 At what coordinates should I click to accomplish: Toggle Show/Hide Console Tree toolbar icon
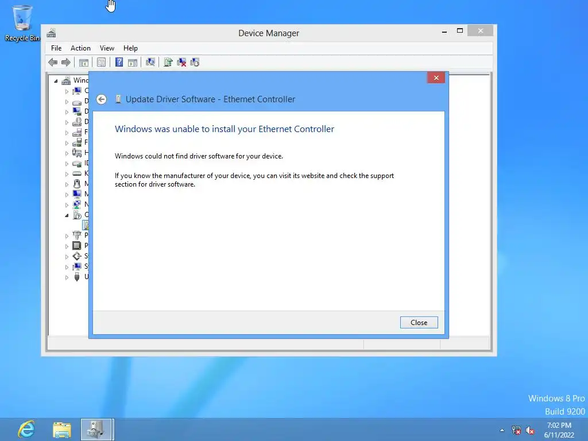[84, 62]
